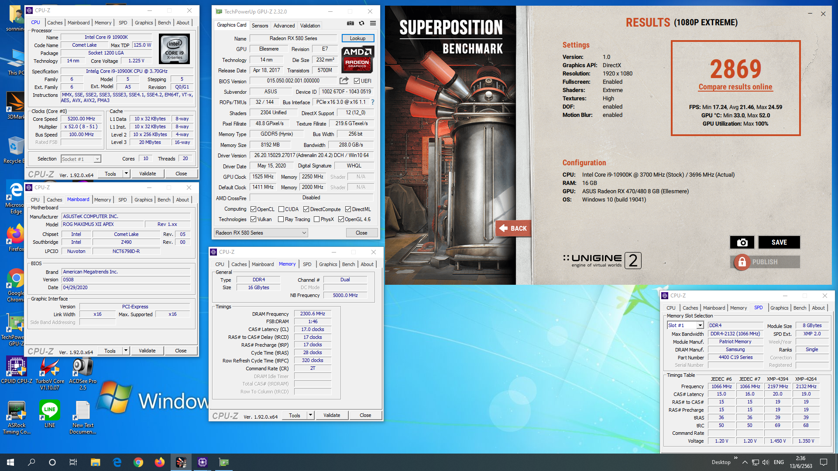The height and width of the screenshot is (471, 838).
Task: Open taskbar search magnifier
Action: [x=31, y=462]
